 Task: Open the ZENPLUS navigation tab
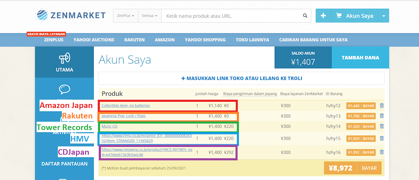click(x=54, y=40)
